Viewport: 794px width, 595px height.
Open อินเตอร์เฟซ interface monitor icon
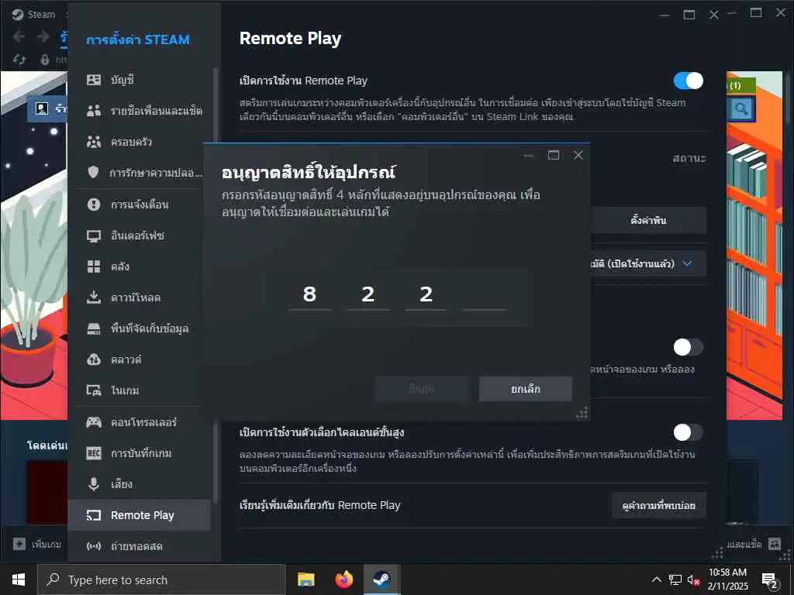(94, 236)
